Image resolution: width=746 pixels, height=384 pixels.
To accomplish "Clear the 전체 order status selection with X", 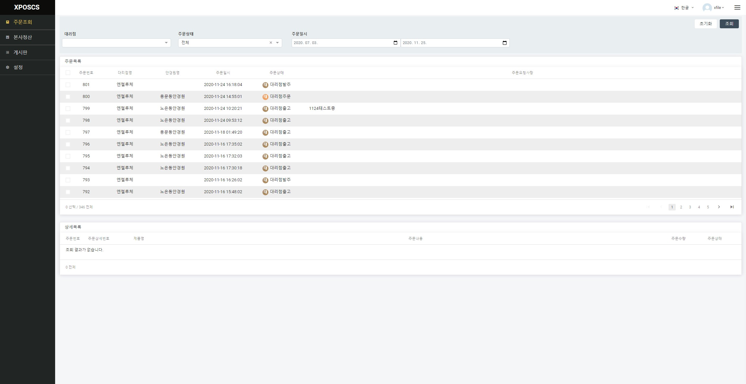I will (x=271, y=43).
